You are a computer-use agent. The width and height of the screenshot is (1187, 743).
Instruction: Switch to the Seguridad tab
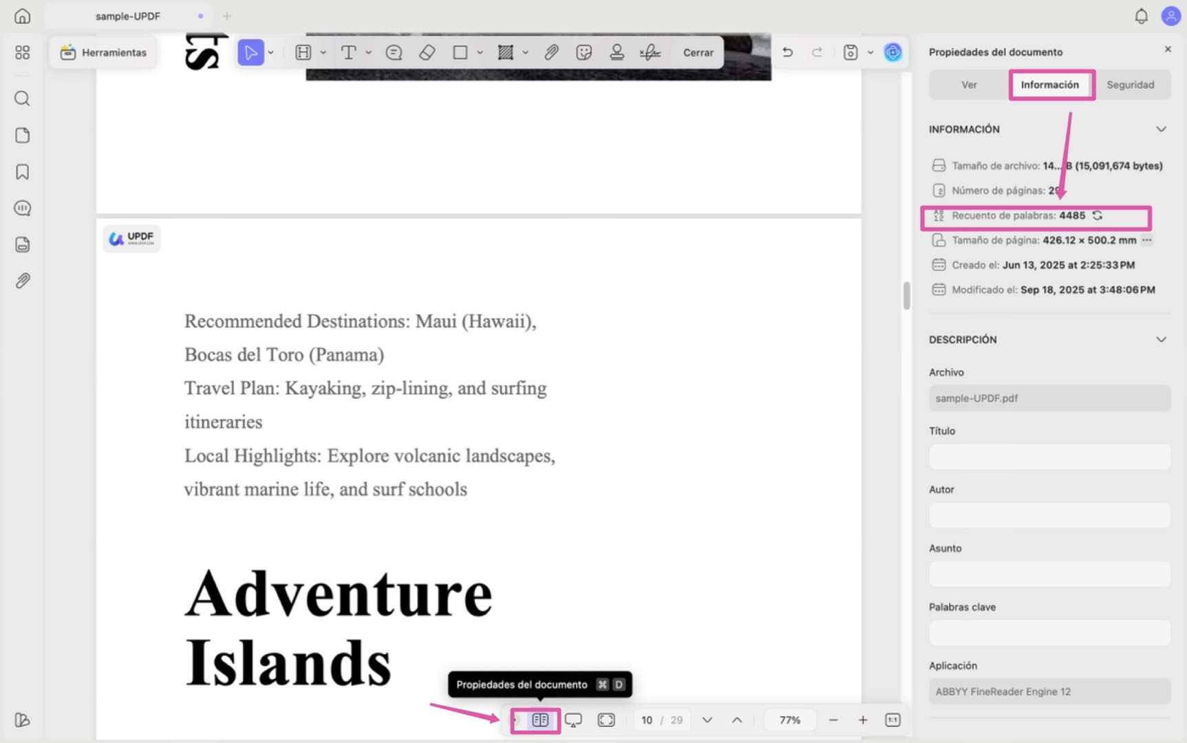[x=1131, y=84]
